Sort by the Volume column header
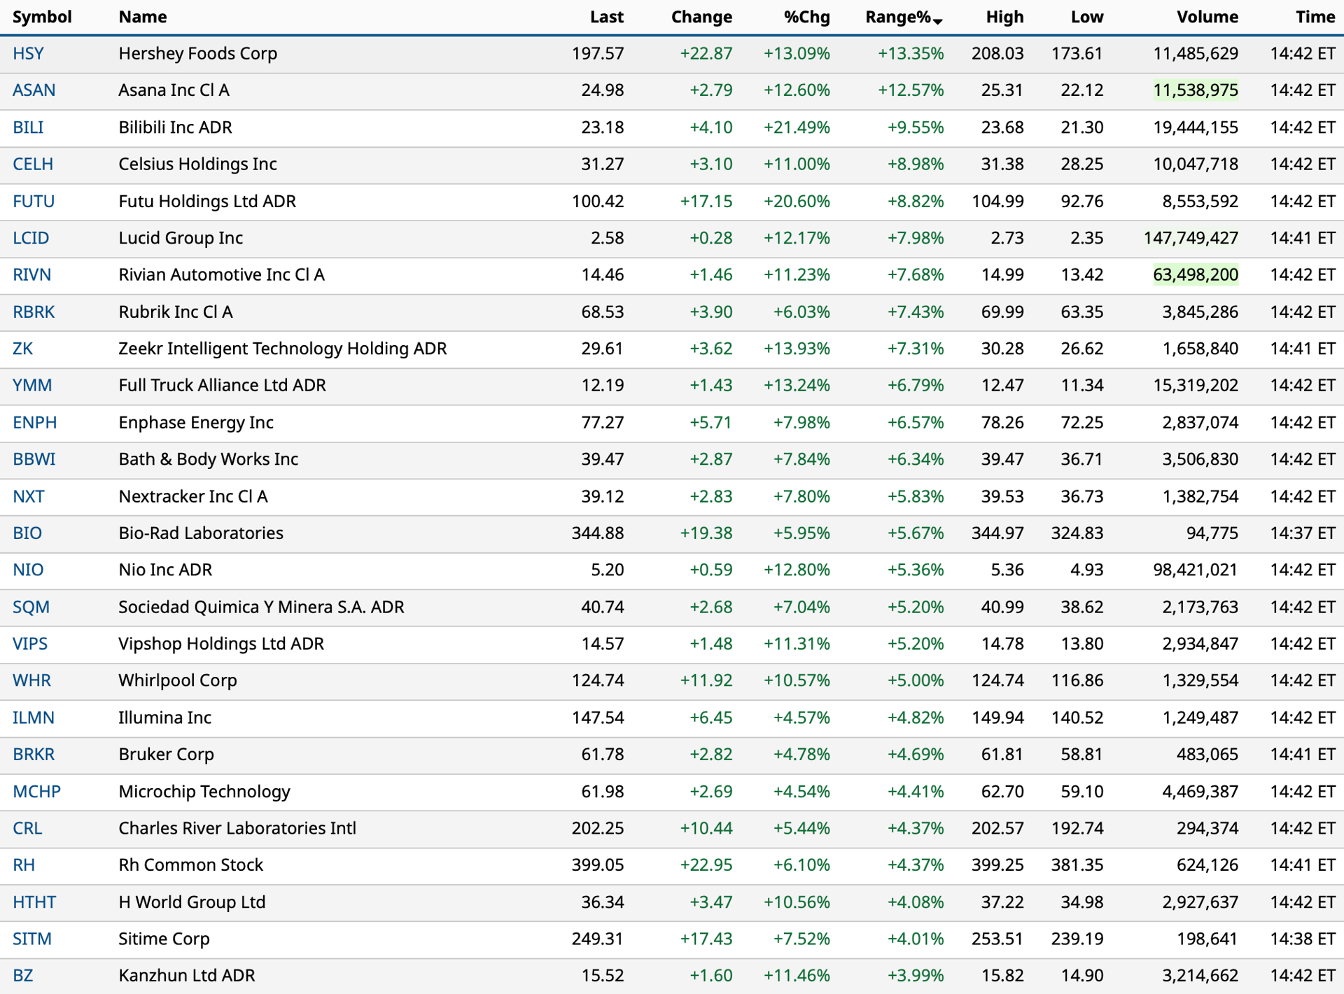 pos(1207,17)
